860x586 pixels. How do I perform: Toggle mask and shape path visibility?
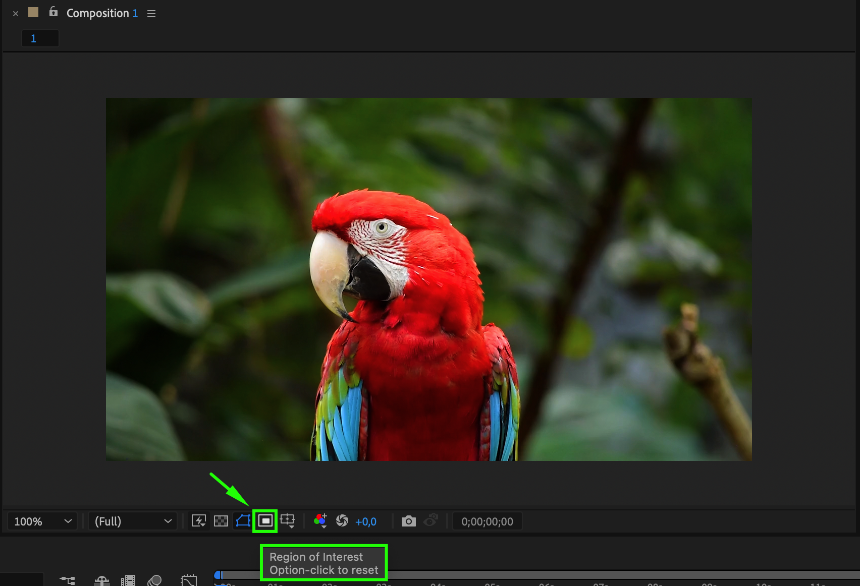point(243,521)
